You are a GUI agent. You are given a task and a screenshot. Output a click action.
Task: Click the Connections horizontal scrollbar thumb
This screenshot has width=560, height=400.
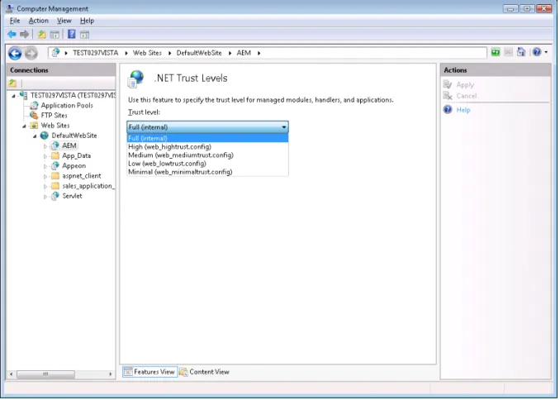(x=45, y=374)
